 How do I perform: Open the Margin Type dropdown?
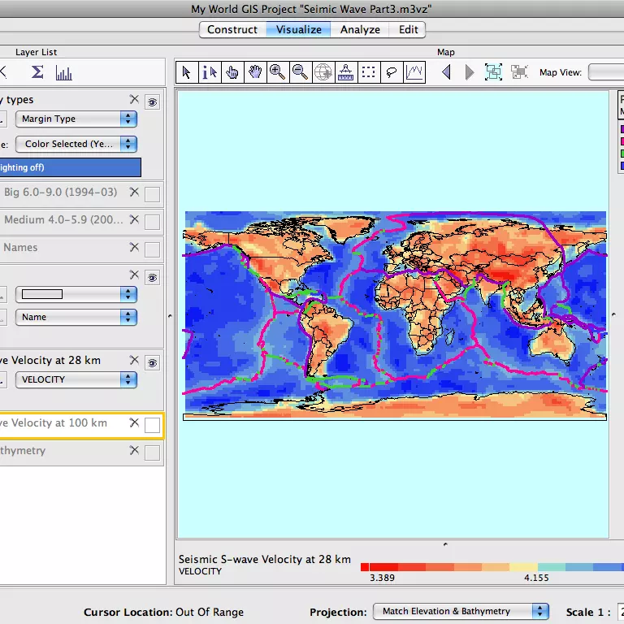pyautogui.click(x=76, y=119)
